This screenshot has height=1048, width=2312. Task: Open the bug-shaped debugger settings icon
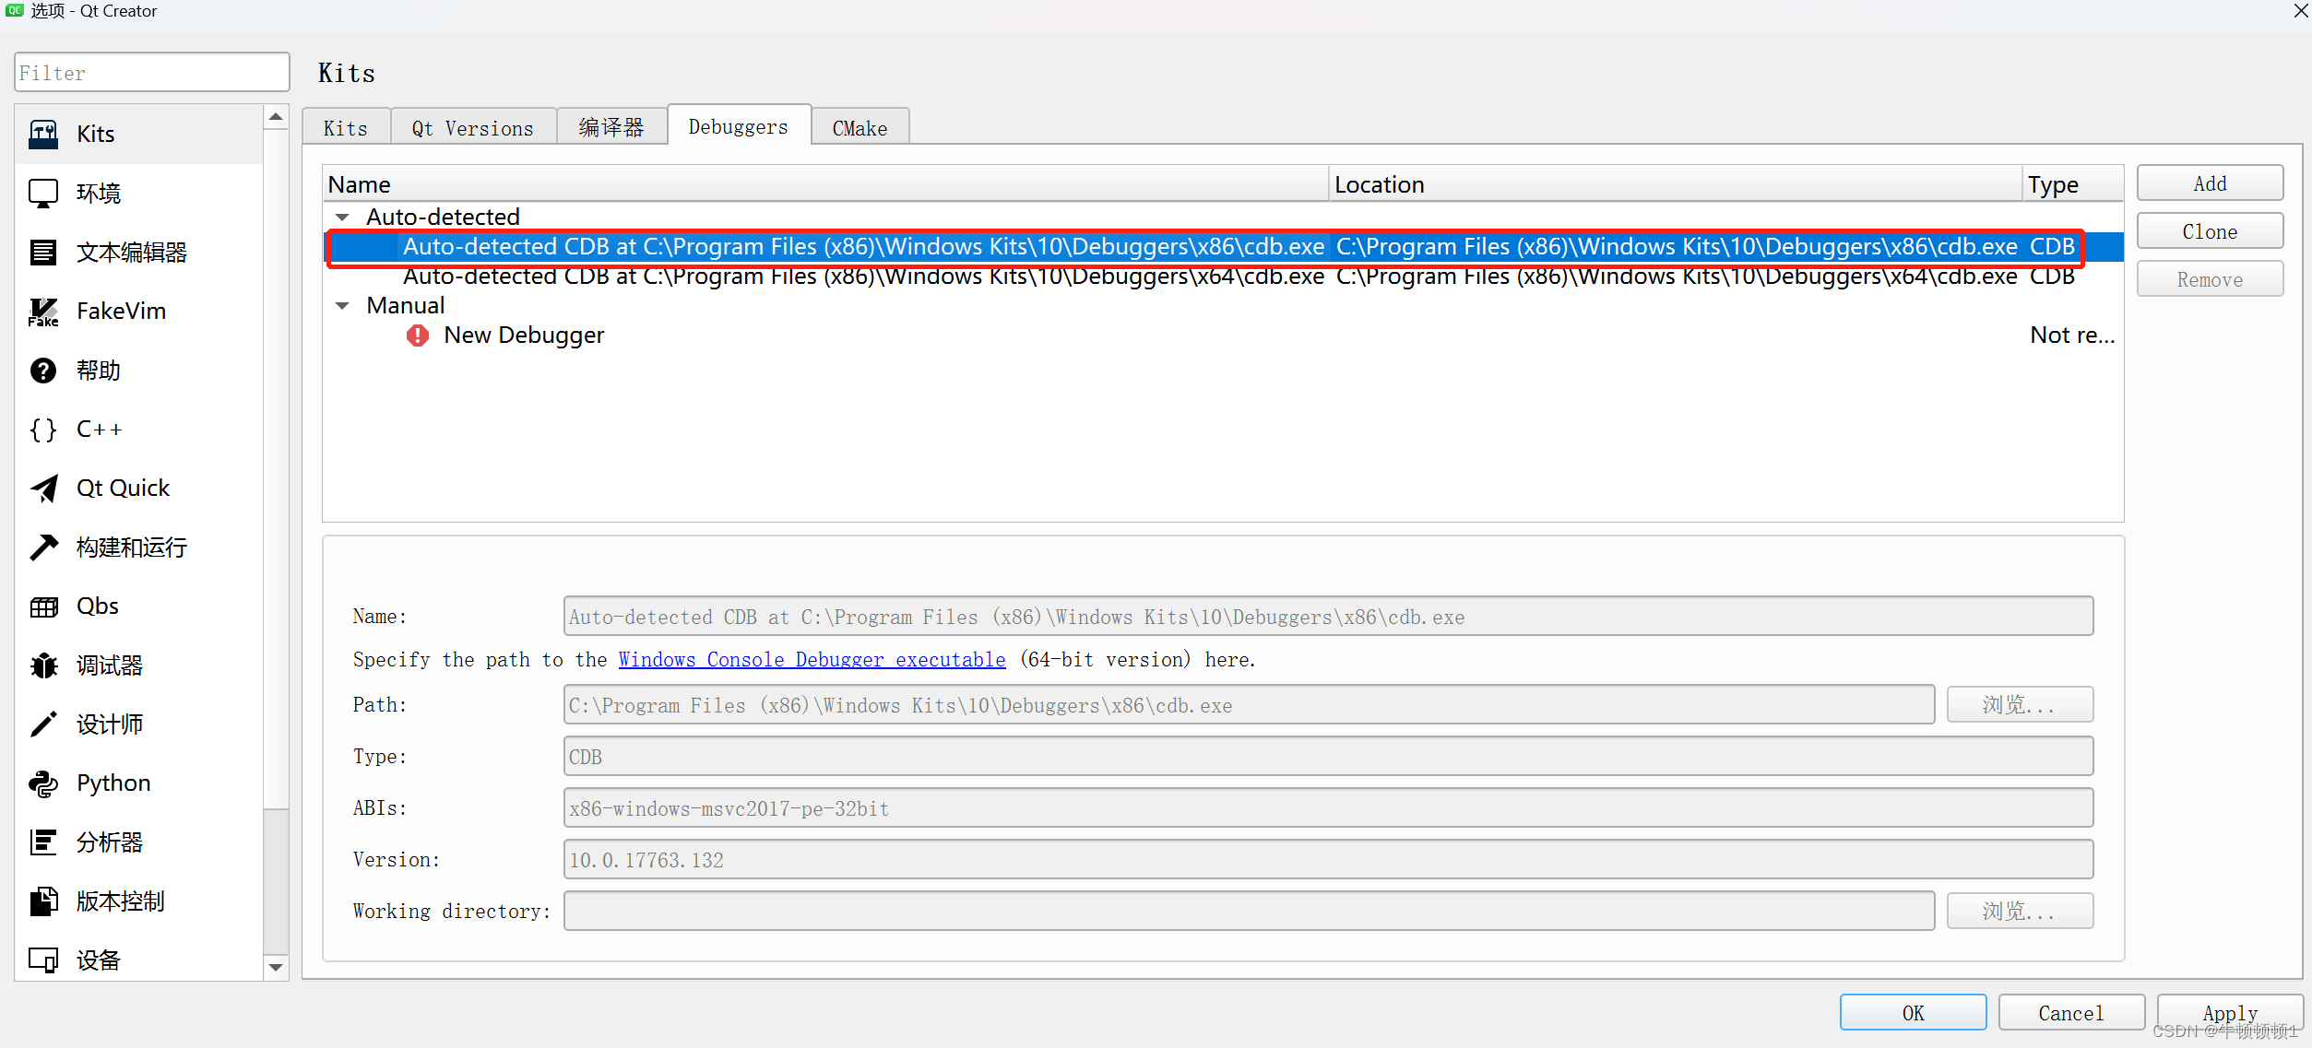click(x=43, y=665)
